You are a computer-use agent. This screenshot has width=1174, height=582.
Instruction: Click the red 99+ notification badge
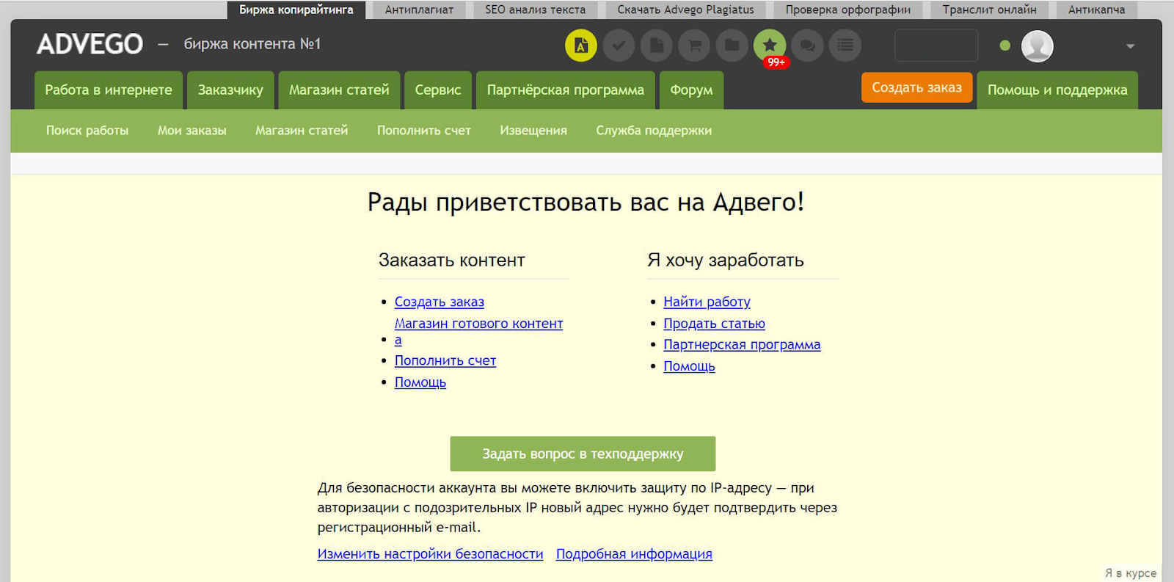[776, 62]
